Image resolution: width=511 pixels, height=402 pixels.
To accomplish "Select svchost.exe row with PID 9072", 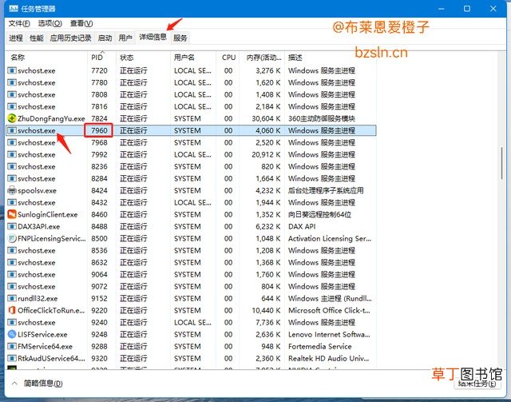I will tap(191, 286).
